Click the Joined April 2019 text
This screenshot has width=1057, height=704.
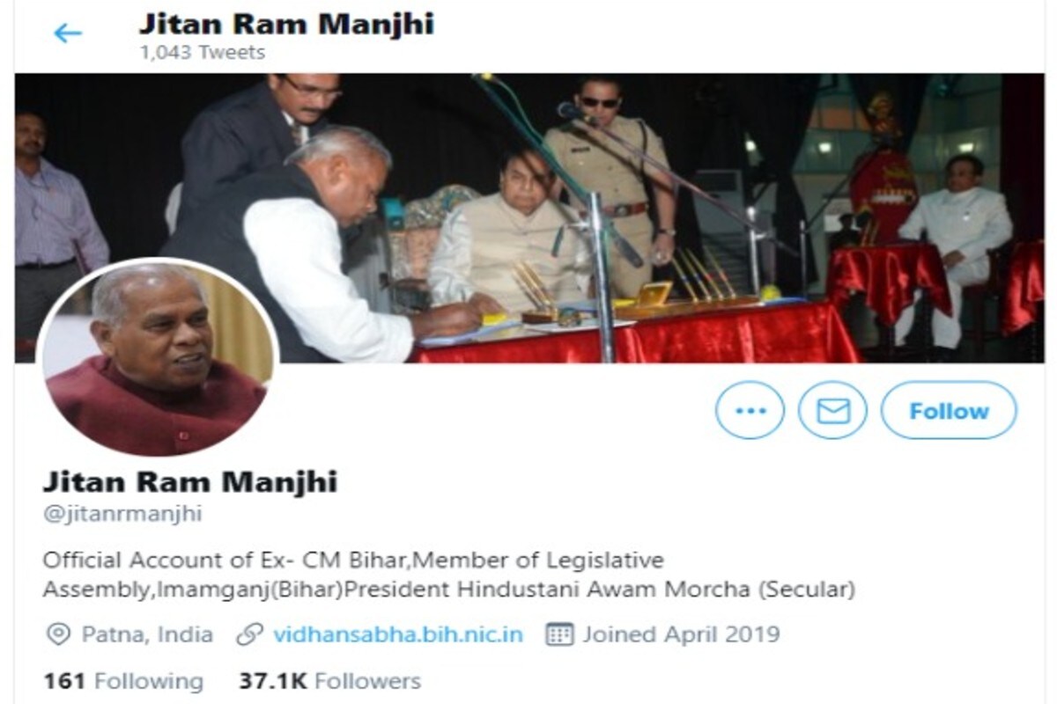point(681,634)
